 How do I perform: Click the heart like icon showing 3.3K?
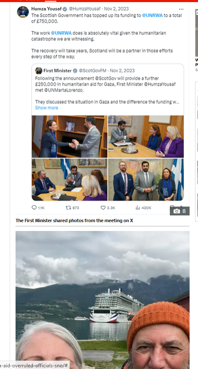(x=103, y=208)
